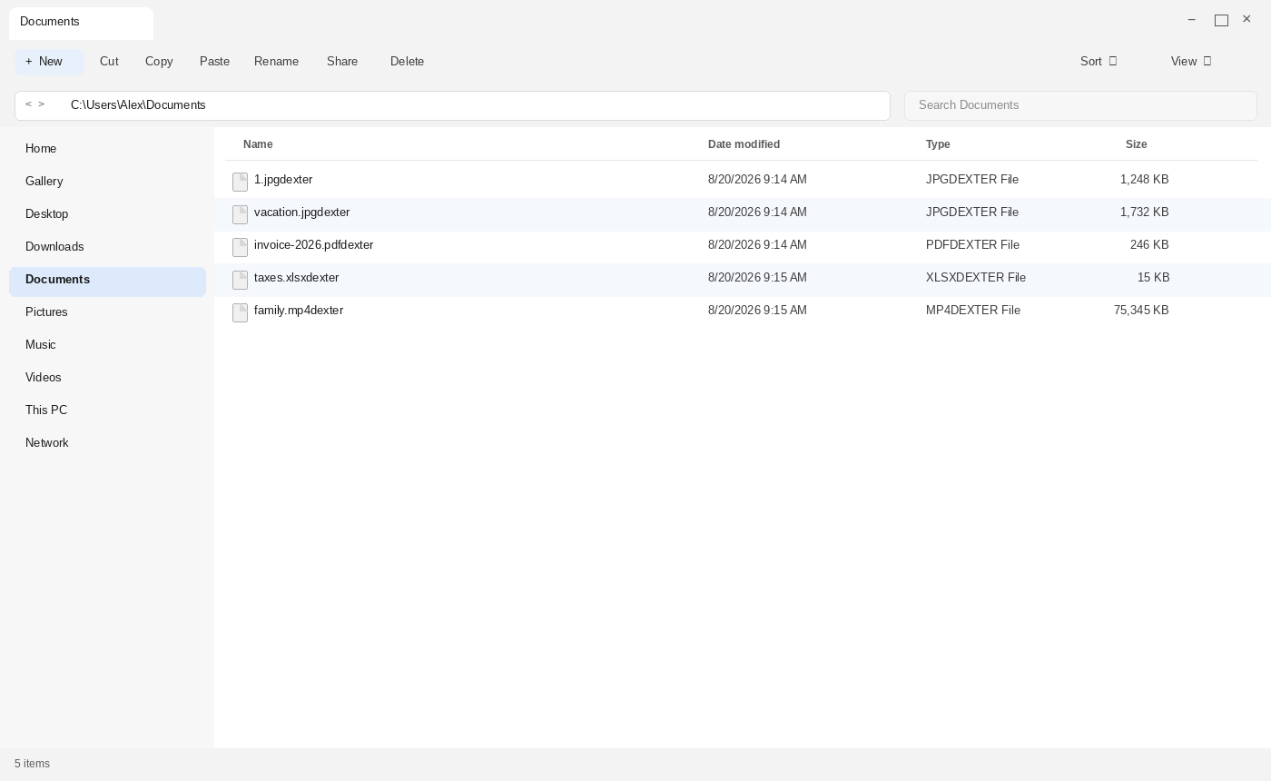Click the MP4DEXTER File type cell
Image resolution: width=1271 pixels, height=781 pixels.
pos(973,311)
